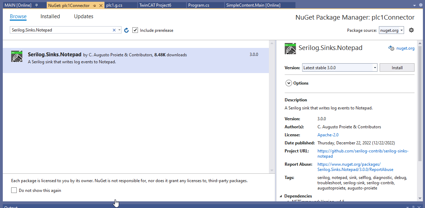Click the package icon in details pane
This screenshot has height=208, width=425.
pos(290,49)
